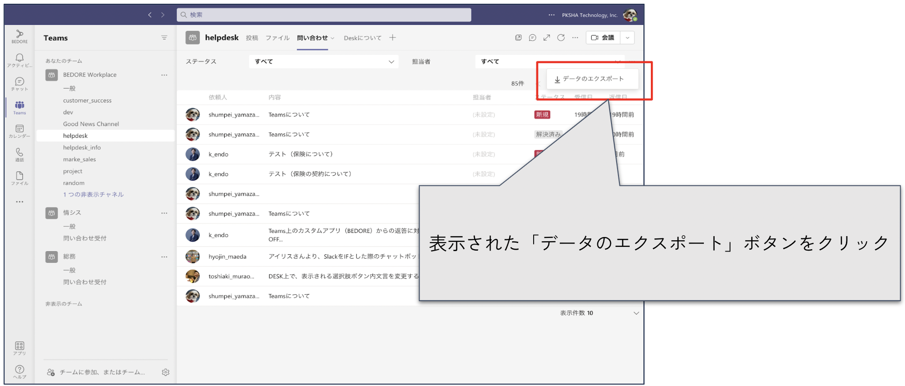The width and height of the screenshot is (905, 386).
Task: Open the 表示件数 10 dropdown
Action: [x=599, y=313]
